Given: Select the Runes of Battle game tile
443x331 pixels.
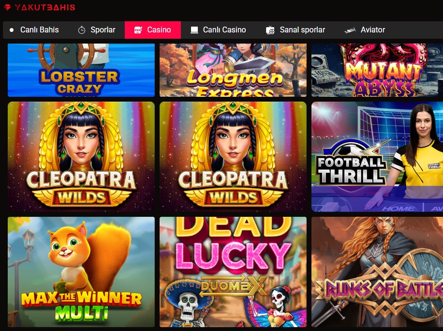Looking at the screenshot, I should click(x=377, y=272).
